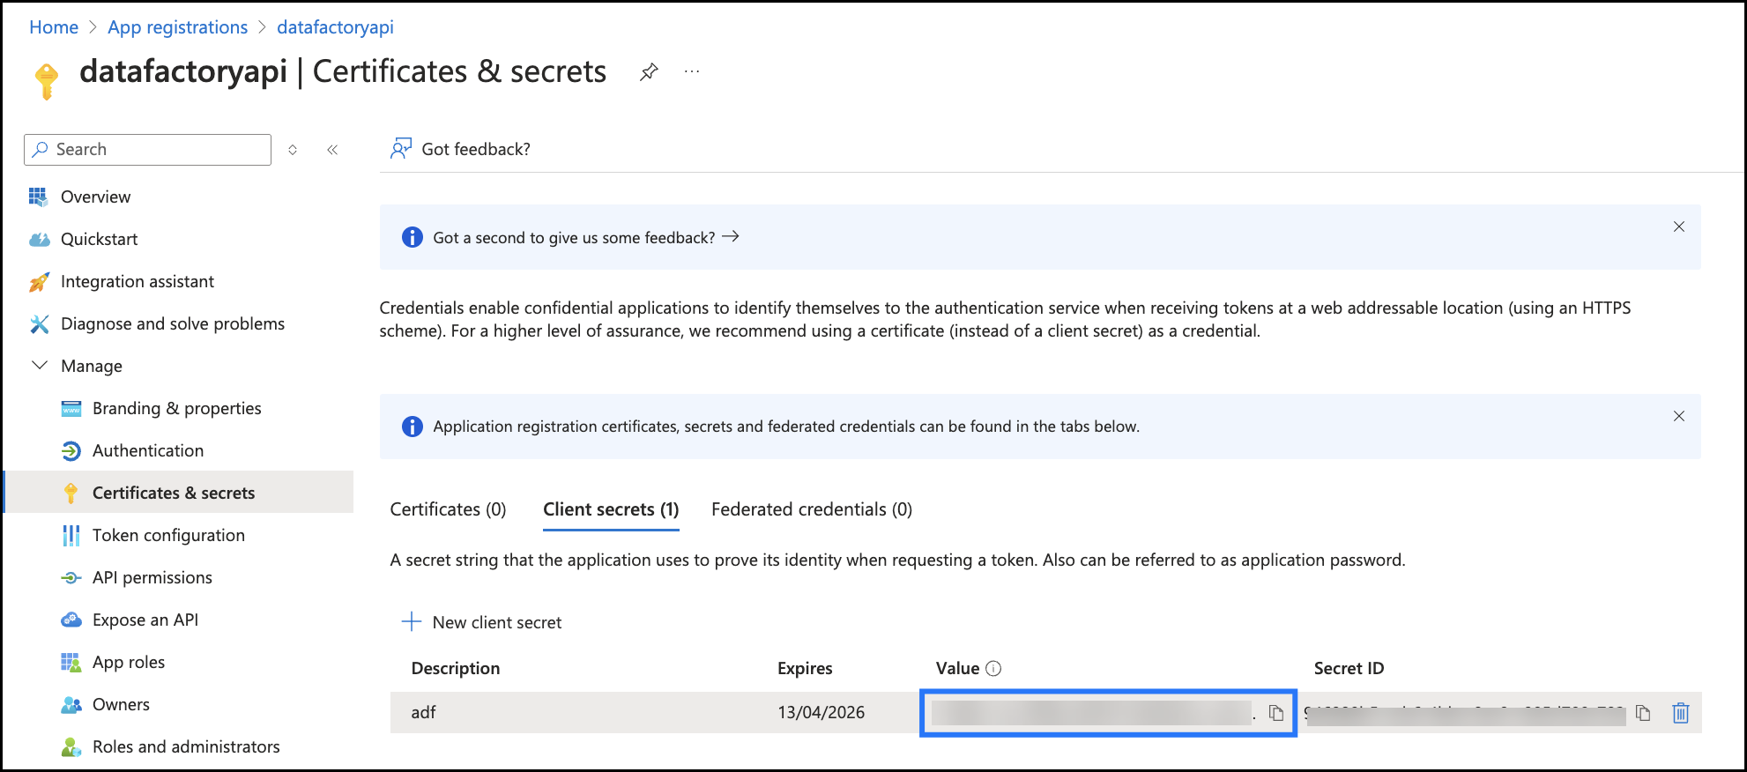The height and width of the screenshot is (772, 1747).
Task: Collapse the sidebar with double chevron
Action: tap(332, 150)
